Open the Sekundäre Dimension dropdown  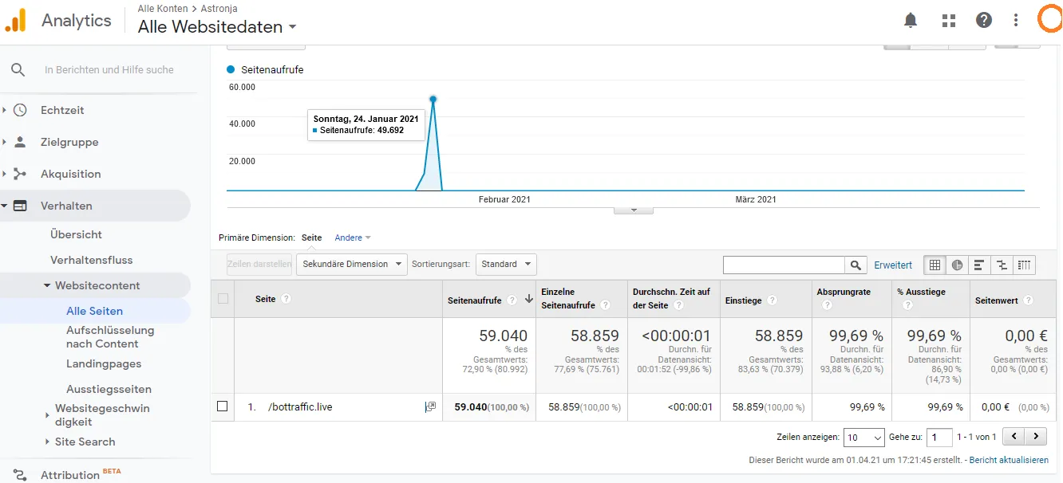(x=352, y=264)
